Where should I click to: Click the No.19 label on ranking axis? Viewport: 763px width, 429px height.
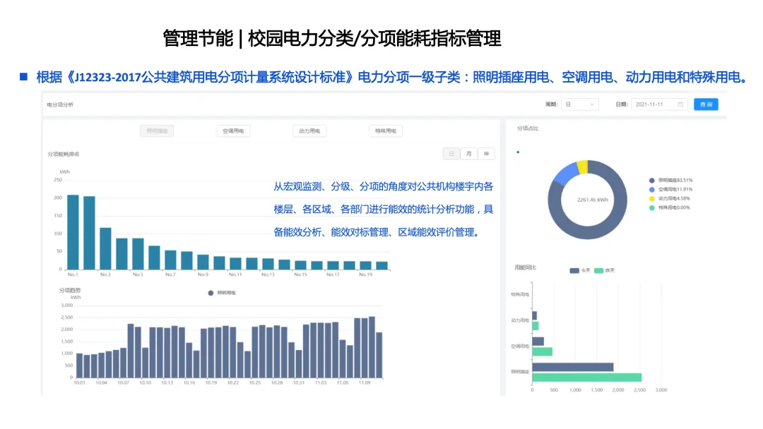[365, 274]
